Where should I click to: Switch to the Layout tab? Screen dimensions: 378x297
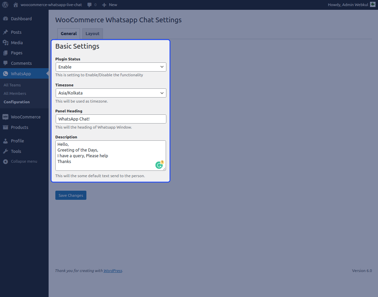[92, 33]
